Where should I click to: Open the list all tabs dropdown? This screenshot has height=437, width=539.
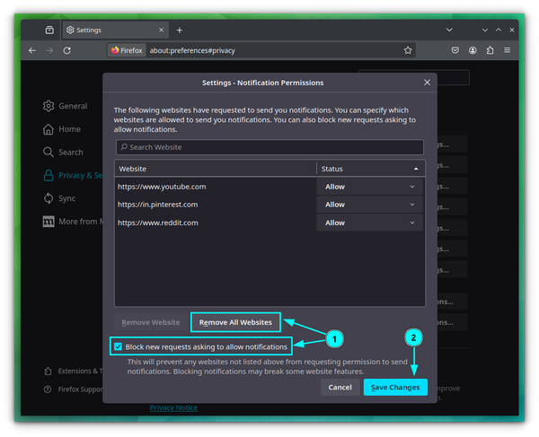click(449, 30)
